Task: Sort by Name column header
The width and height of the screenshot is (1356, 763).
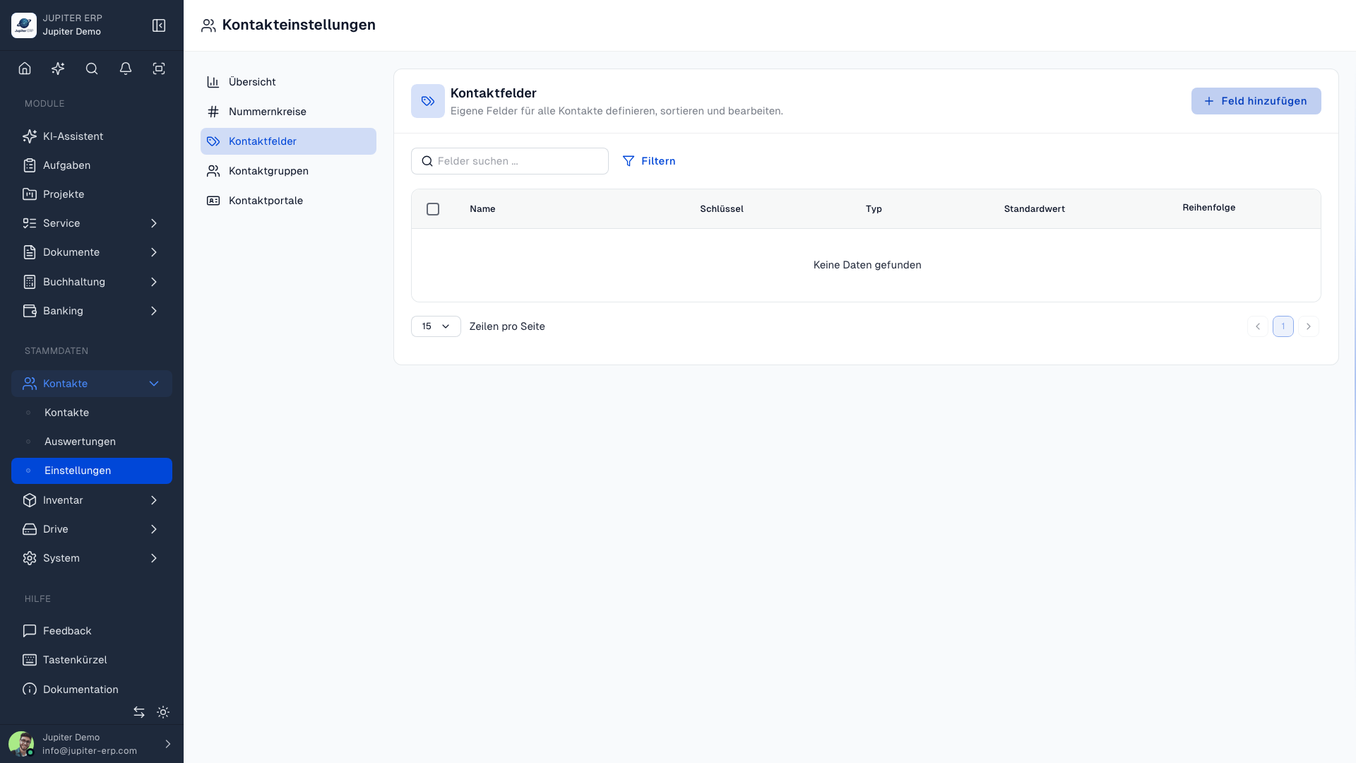Action: point(482,209)
